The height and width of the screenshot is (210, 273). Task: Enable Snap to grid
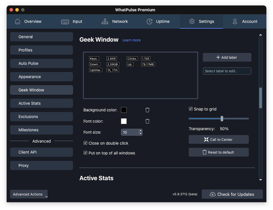(191, 109)
